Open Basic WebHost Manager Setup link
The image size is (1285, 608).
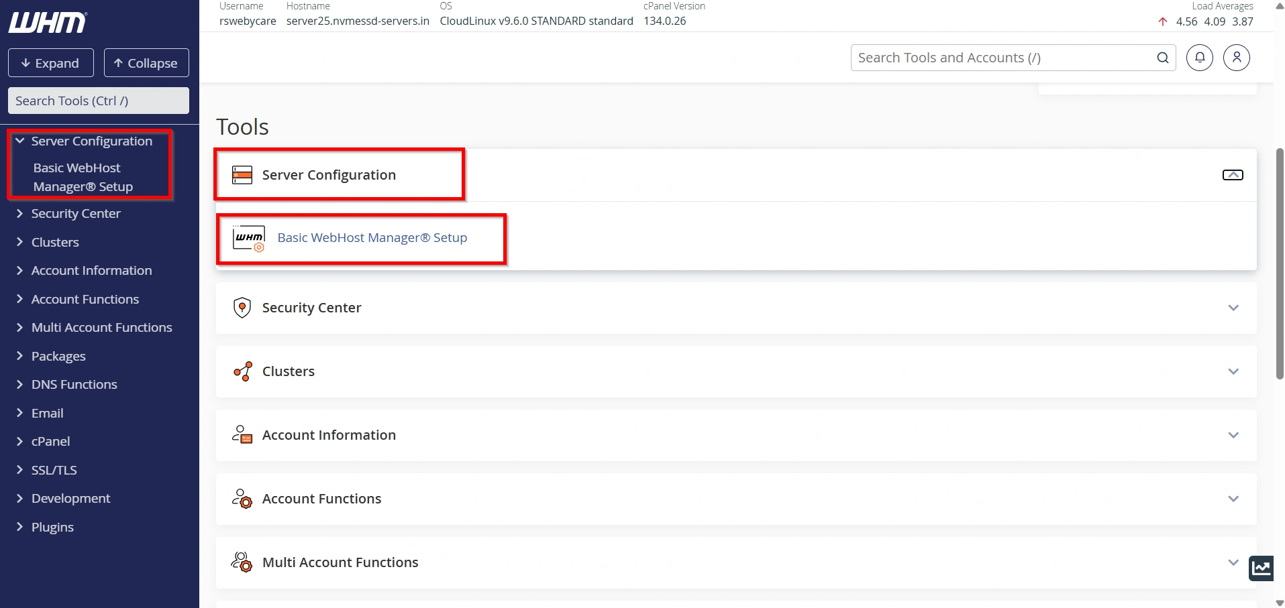pos(372,238)
